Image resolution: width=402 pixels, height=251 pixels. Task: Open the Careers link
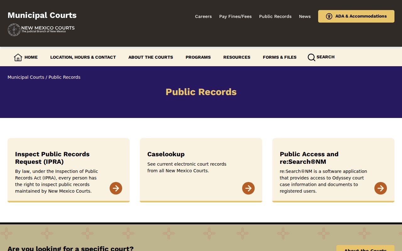203,16
